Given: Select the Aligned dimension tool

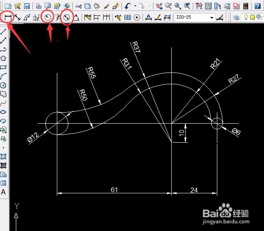Looking at the screenshot, I should (x=17, y=17).
